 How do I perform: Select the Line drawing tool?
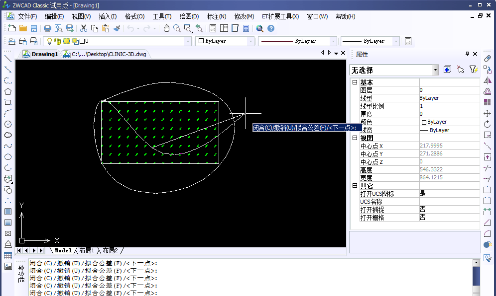coord(7,59)
